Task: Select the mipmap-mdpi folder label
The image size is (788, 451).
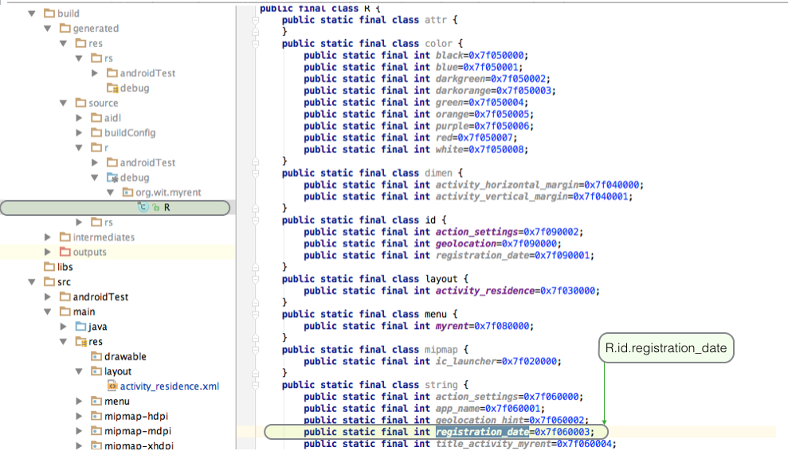Action: (136, 431)
